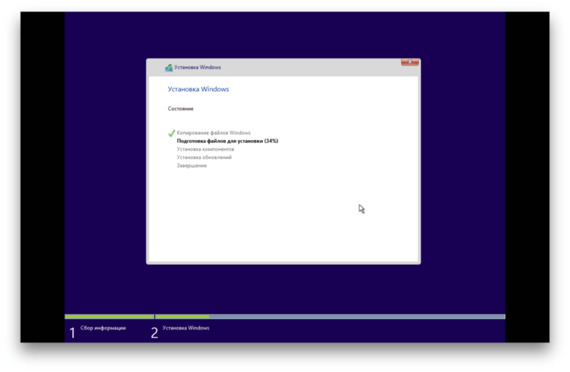Click stage number 2 at bottom

click(x=154, y=332)
